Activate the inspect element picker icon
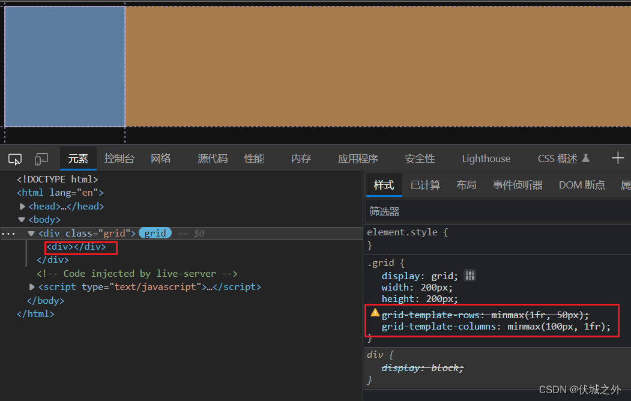This screenshot has width=631, height=401. click(x=15, y=159)
